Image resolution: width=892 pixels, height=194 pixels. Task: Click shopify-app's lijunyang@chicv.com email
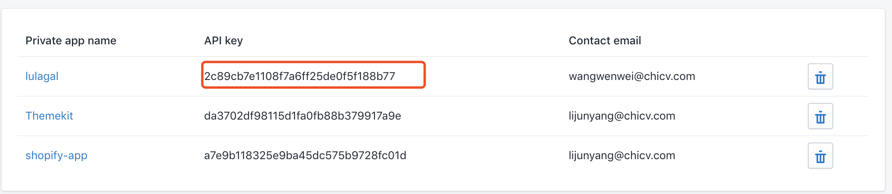click(622, 155)
